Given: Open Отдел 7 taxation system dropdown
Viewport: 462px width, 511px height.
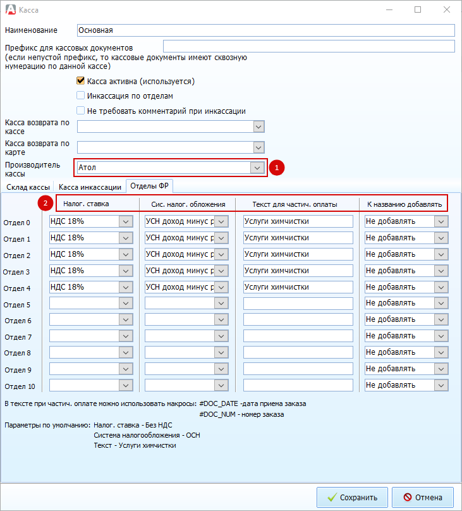Looking at the screenshot, I should tap(221, 336).
